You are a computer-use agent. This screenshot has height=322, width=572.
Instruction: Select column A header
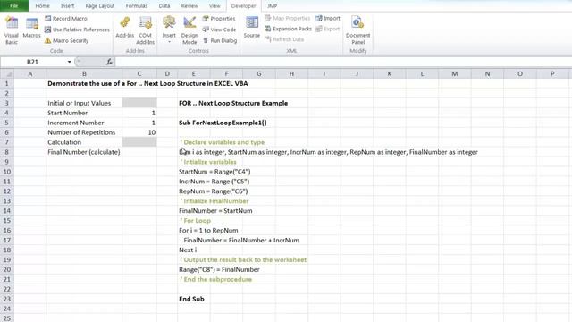pos(30,73)
